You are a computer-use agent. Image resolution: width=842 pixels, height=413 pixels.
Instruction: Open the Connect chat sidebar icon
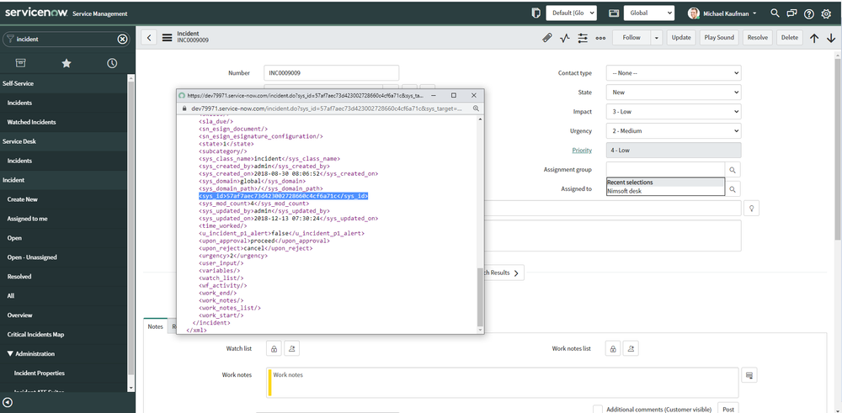(791, 13)
